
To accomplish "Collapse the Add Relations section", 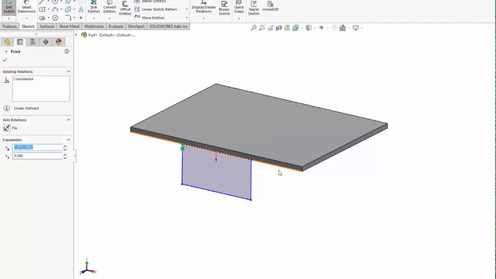I will [69, 120].
